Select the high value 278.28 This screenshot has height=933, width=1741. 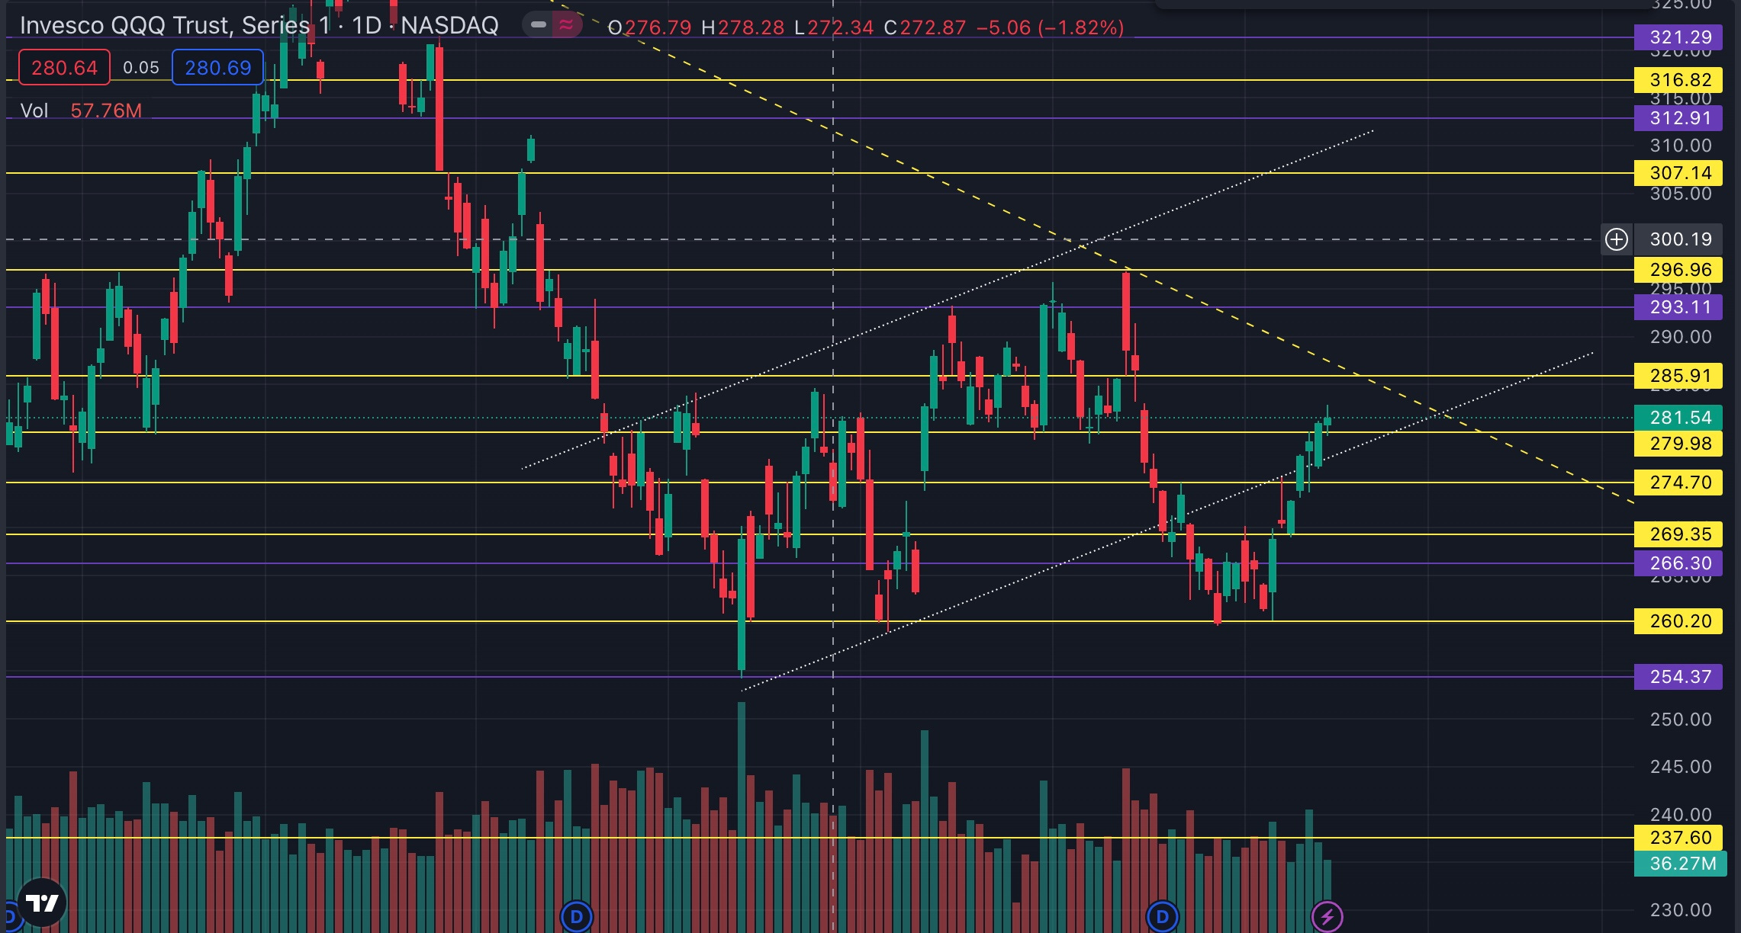751,28
